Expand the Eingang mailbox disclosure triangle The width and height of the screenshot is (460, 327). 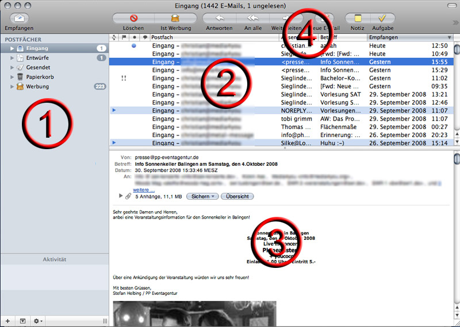(11, 49)
